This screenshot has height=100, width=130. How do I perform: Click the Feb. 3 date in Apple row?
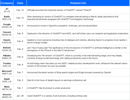[x=20, y=80]
